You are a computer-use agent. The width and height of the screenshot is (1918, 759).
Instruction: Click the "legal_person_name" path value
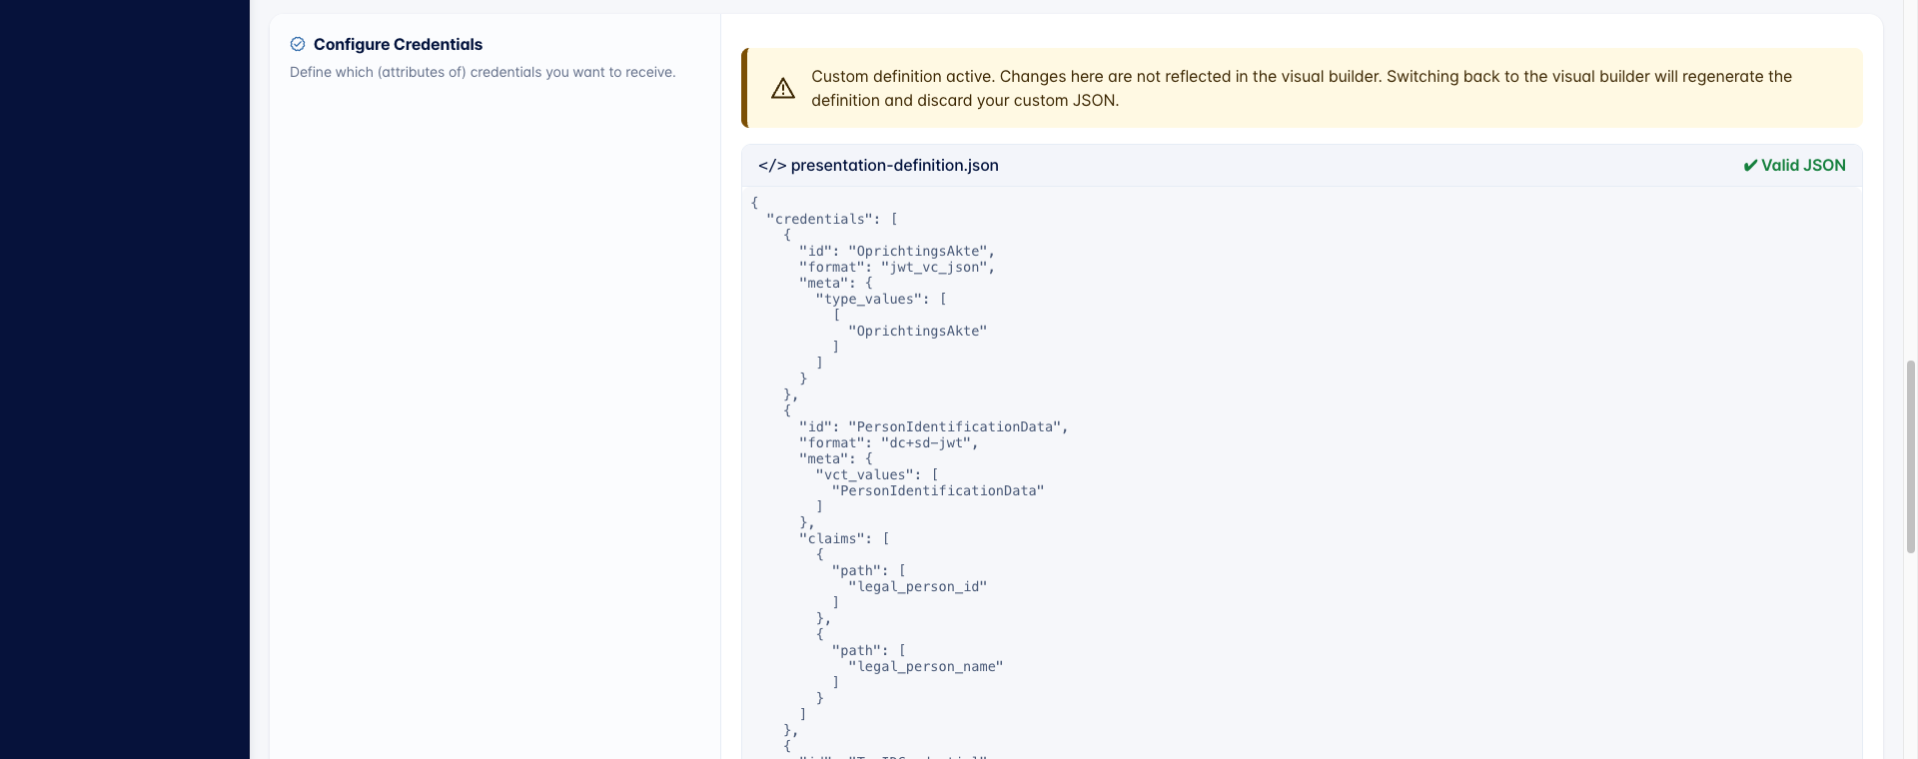pos(925,666)
